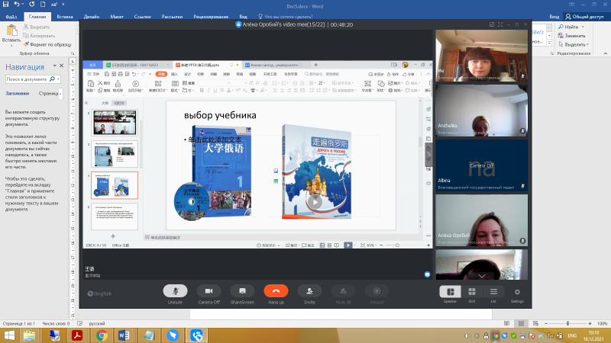Click the Заменить replace icon
611x343 pixels.
(x=561, y=36)
